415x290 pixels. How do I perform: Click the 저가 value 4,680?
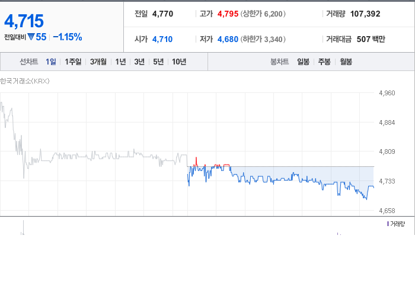pyautogui.click(x=228, y=39)
